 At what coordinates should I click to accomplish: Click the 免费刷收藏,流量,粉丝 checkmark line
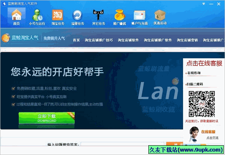coord(44,89)
